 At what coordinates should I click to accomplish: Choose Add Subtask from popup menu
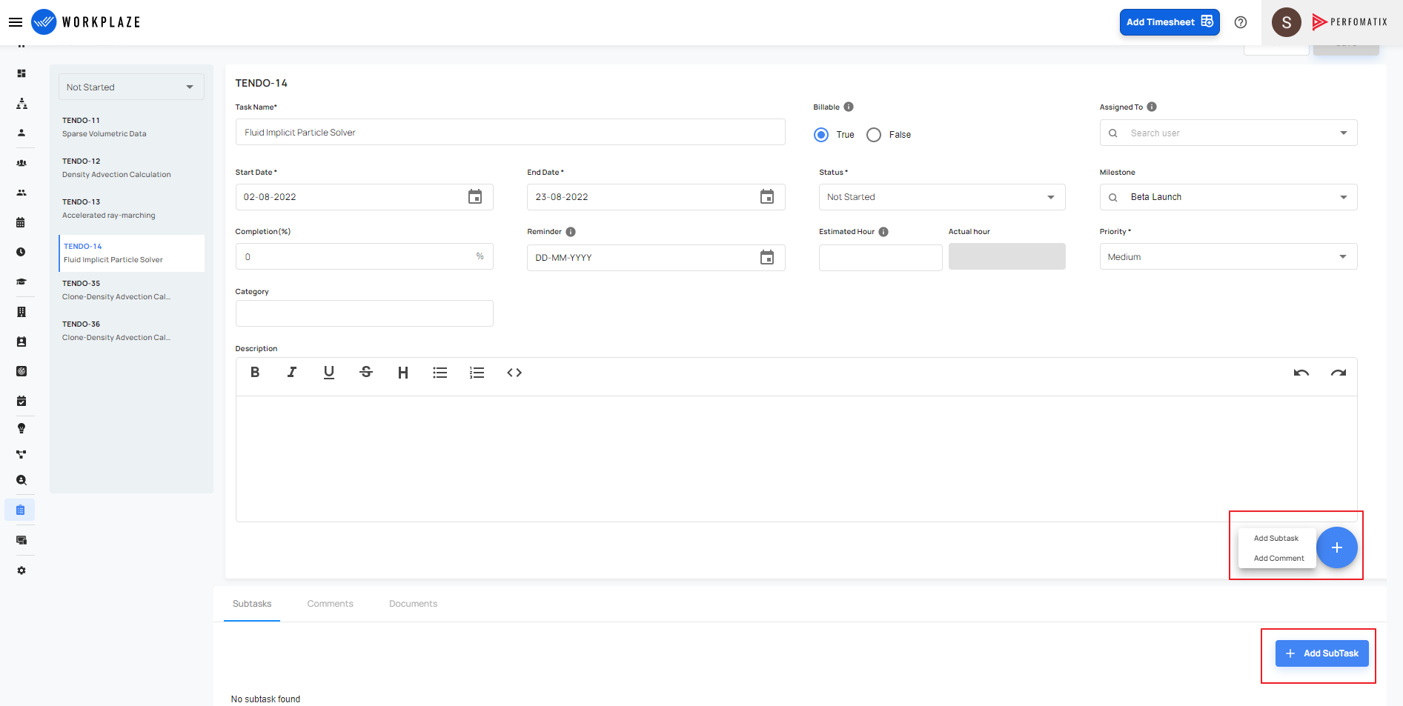click(1276, 539)
